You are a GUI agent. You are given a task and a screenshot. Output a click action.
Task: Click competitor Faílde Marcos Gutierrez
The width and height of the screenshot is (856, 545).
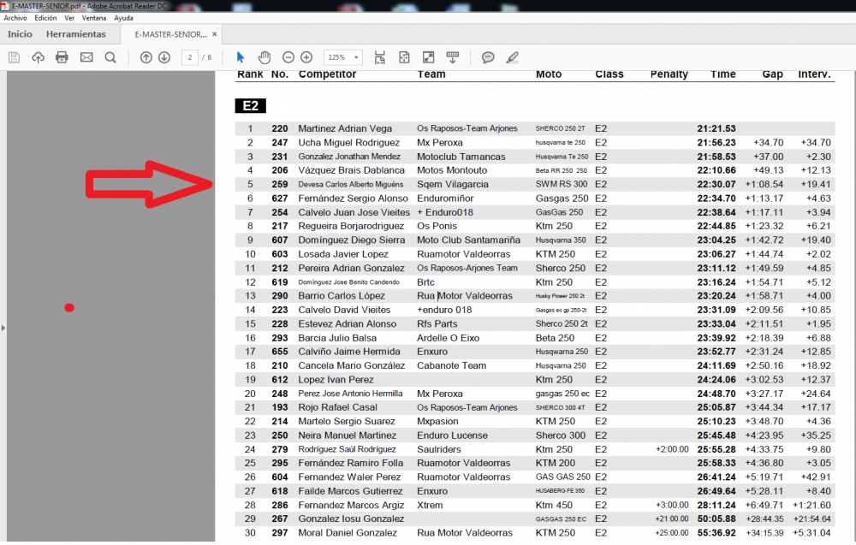coord(350,492)
